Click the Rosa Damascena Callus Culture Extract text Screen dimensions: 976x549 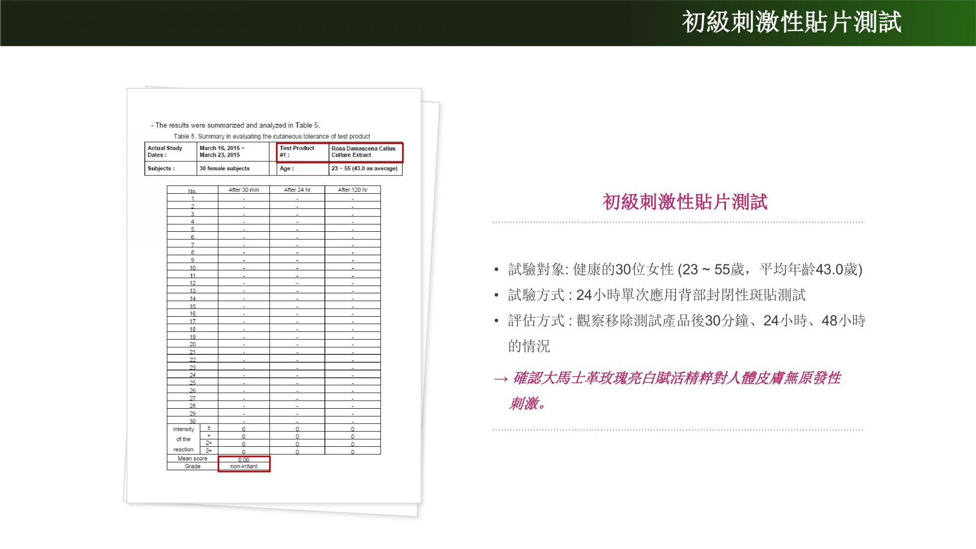click(363, 151)
